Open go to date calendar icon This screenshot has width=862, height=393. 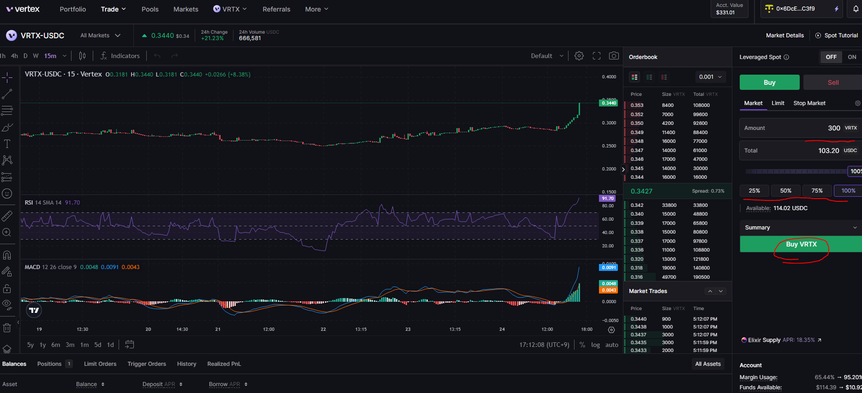pyautogui.click(x=130, y=345)
